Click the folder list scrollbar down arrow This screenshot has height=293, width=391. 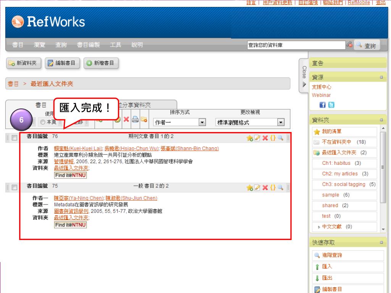click(383, 229)
